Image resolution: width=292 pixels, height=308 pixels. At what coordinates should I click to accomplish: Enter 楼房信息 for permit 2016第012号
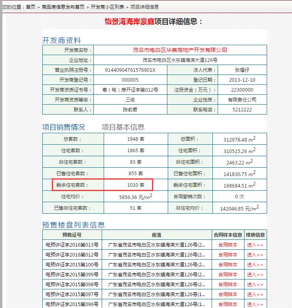(x=255, y=255)
